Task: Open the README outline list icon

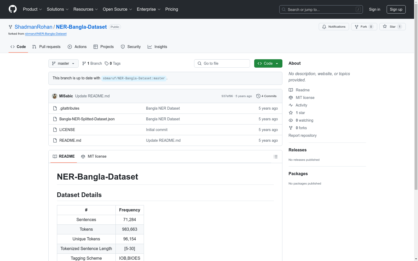Action: [275, 157]
